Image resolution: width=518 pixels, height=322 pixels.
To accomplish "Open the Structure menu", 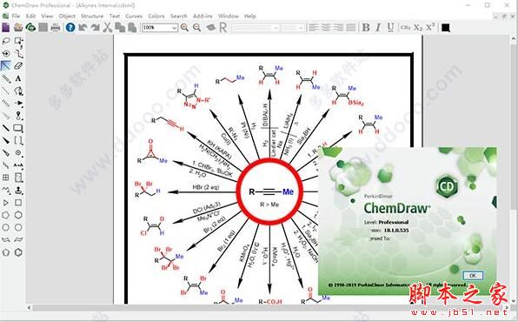I will point(92,16).
